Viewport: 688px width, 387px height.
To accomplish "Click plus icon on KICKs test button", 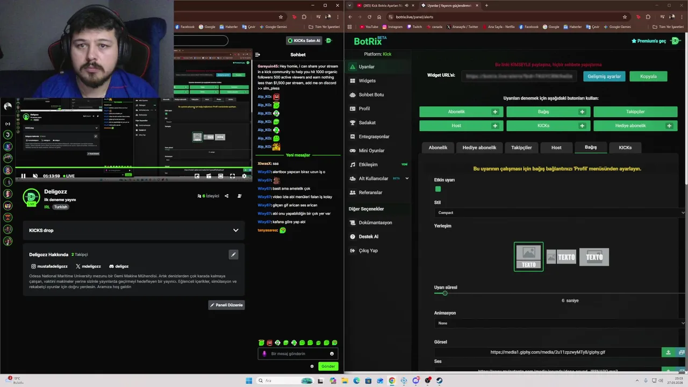I will 582,126.
